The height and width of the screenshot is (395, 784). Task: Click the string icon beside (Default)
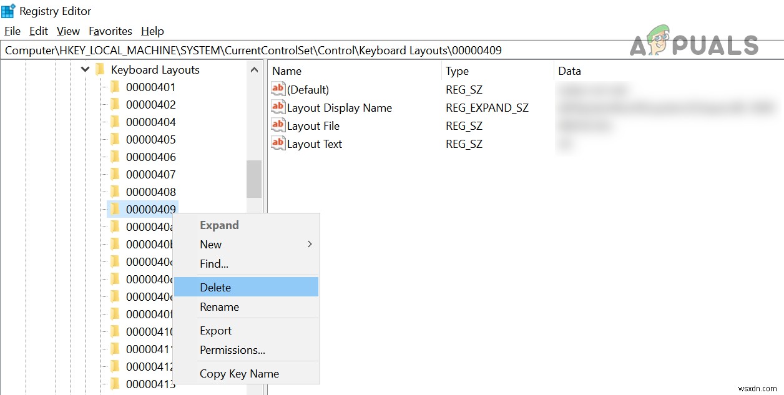click(x=278, y=89)
